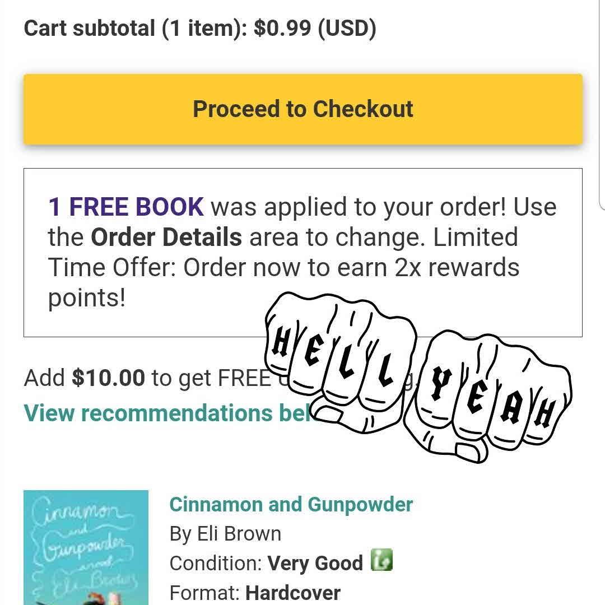
Task: Click the Cart subtotal $0.99 amount
Action: coord(282,28)
